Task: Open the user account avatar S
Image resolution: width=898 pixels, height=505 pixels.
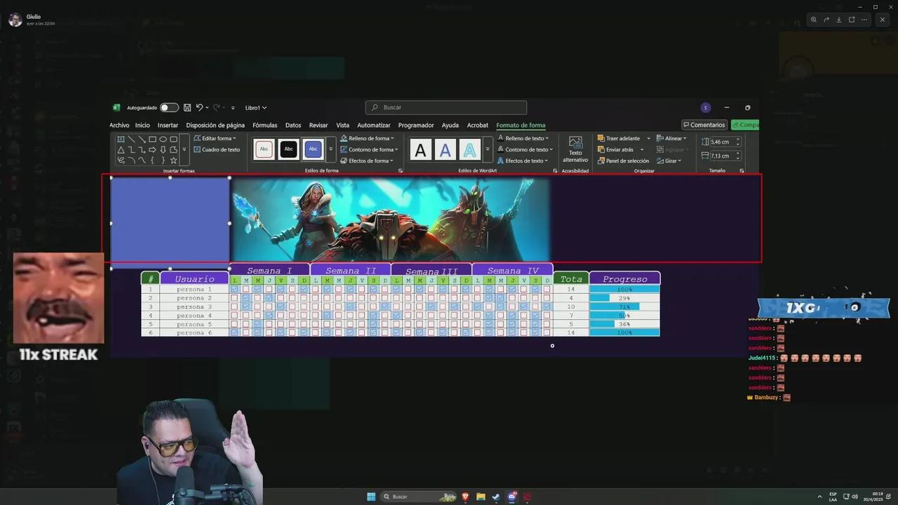Action: (705, 107)
